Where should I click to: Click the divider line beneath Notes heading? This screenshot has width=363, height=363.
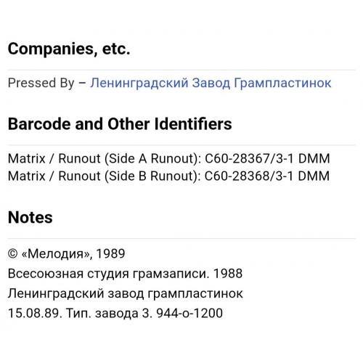point(181,238)
